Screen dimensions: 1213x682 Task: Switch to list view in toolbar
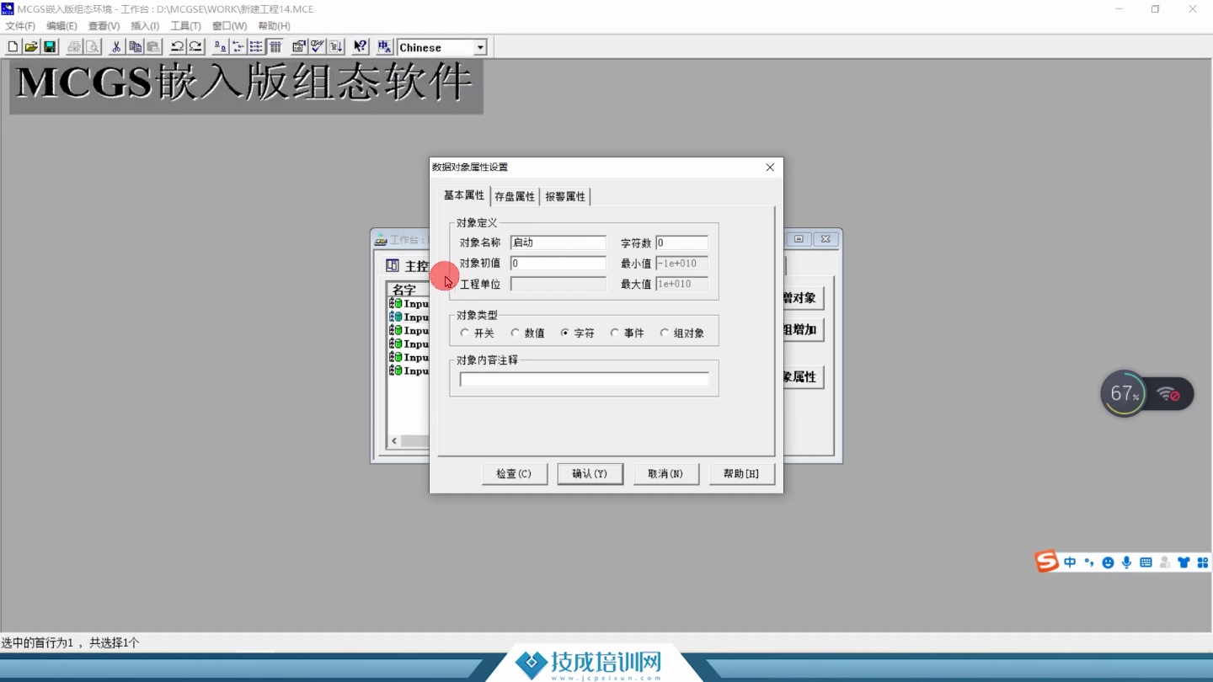[257, 47]
